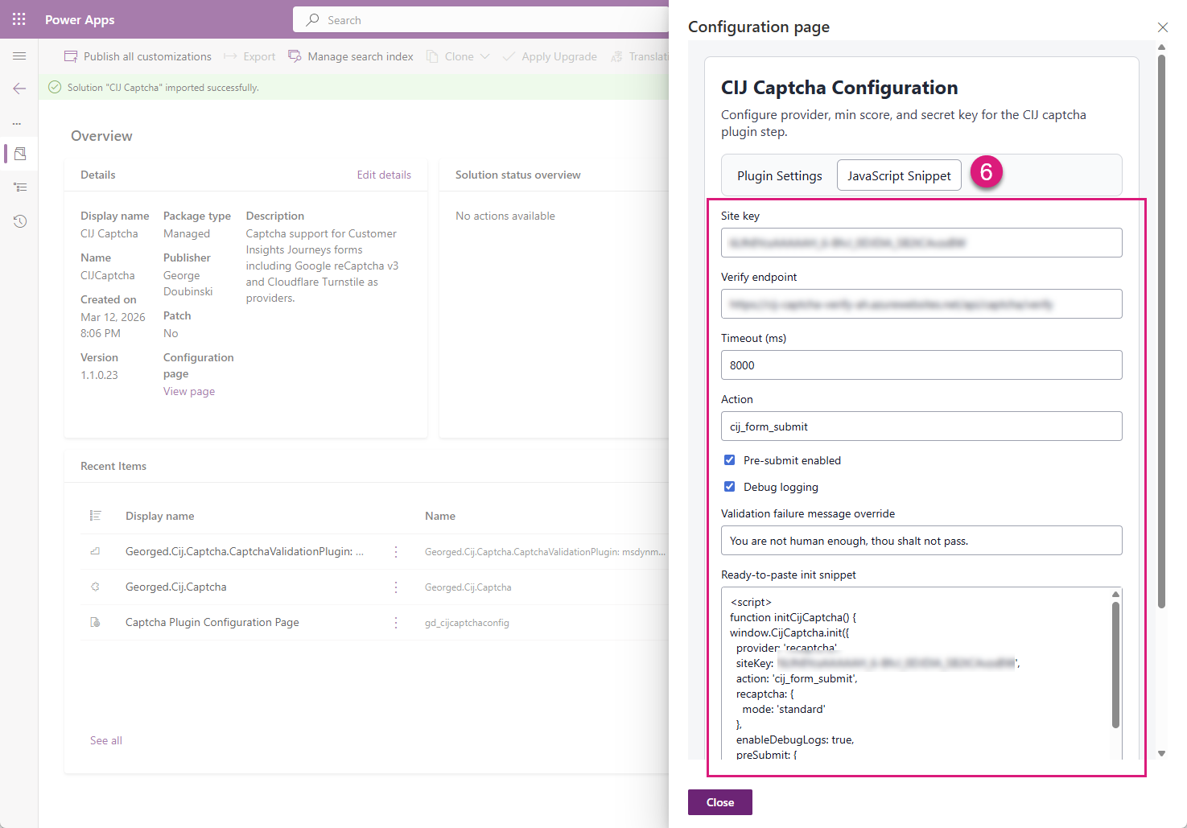Open the View page configuration link

tap(189, 391)
